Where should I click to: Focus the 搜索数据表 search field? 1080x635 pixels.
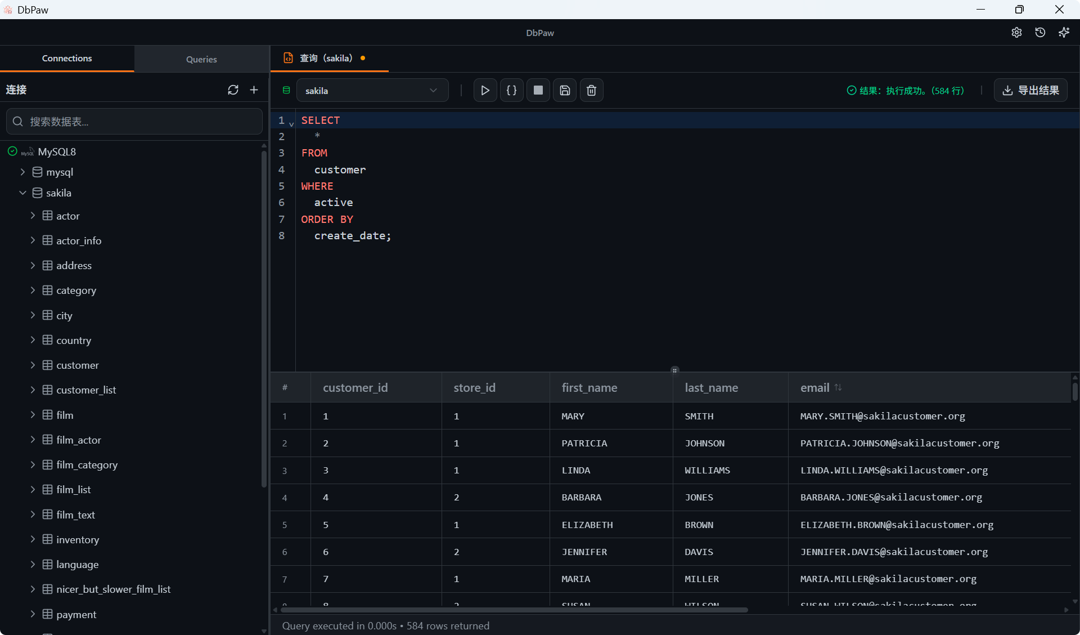click(x=135, y=122)
